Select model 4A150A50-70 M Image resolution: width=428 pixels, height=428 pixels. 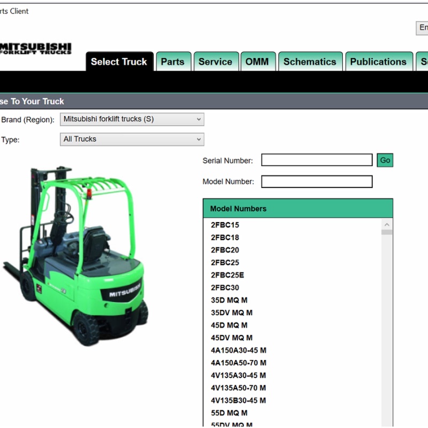239,363
